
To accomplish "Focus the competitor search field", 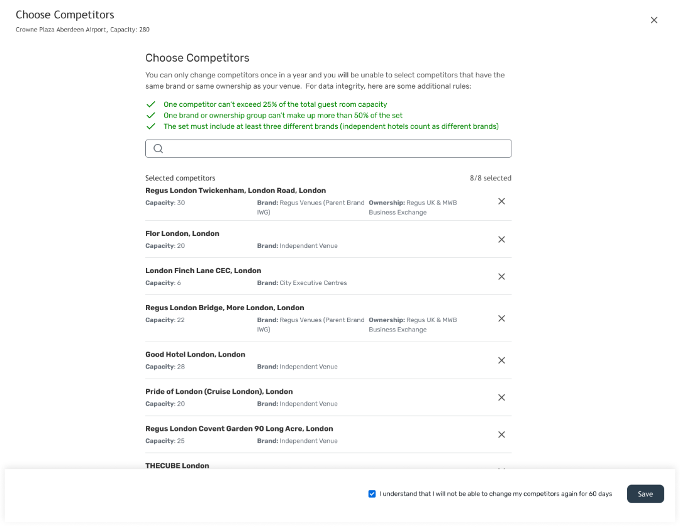I will [328, 148].
